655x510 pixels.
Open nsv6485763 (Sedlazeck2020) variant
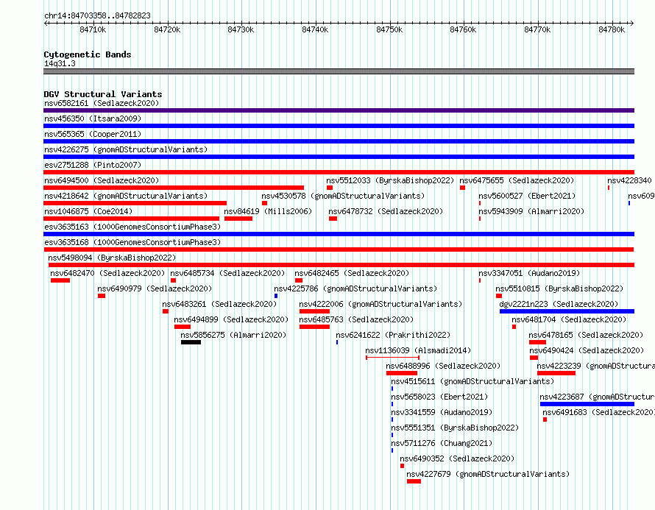click(x=356, y=319)
